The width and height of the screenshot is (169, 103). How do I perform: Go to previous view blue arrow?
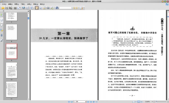(x=94, y=102)
